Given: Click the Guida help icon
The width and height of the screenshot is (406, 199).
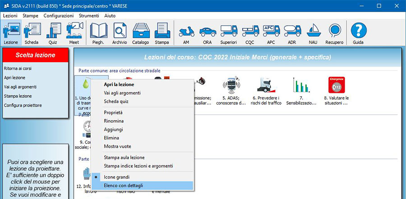Looking at the screenshot, I should (x=358, y=33).
